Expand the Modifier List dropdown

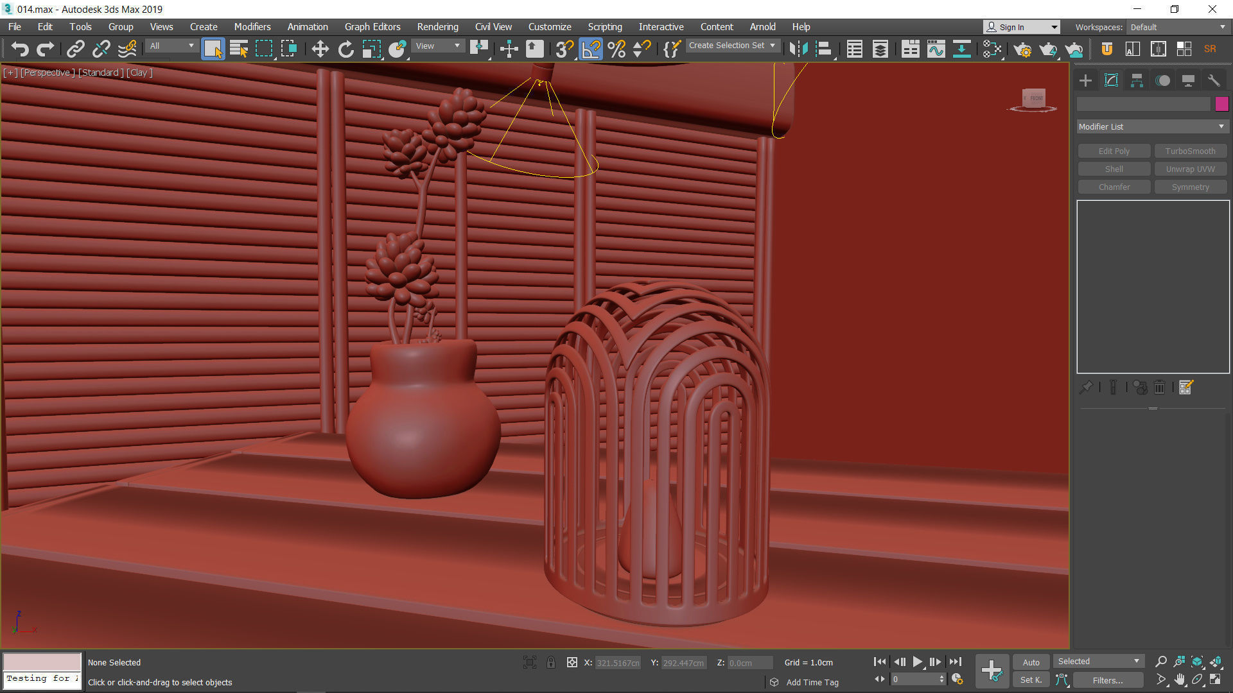[1152, 126]
